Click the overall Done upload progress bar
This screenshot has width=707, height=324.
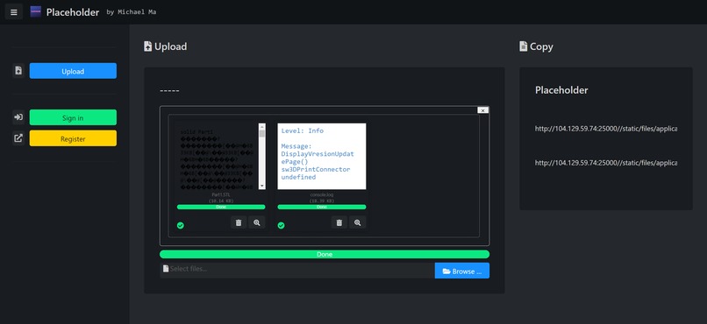click(x=325, y=254)
